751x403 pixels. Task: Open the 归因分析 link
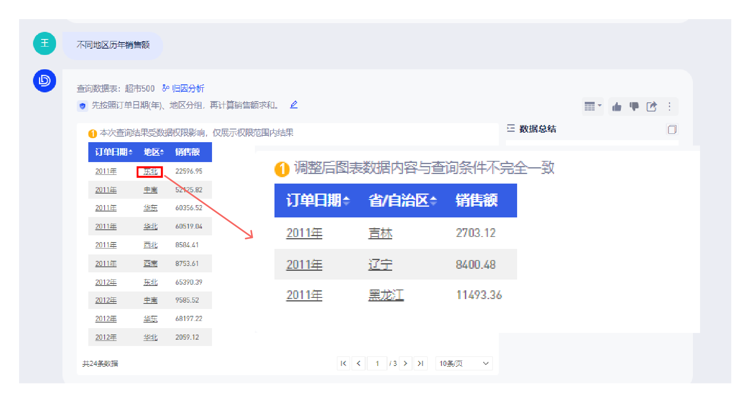pyautogui.click(x=183, y=88)
